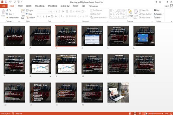The width and height of the screenshot is (173, 115).
Task: Click the zoom in plus button
Action: click(163, 114)
